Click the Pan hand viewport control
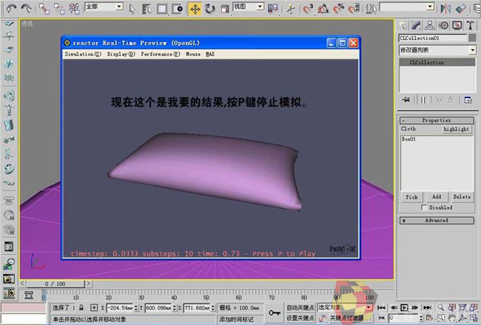The image size is (481, 325). pyautogui.click(x=451, y=318)
